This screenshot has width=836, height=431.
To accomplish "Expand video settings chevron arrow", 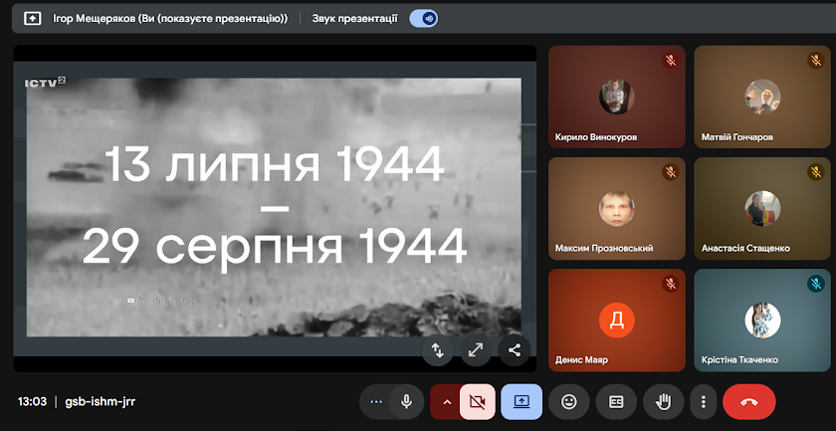I will point(447,401).
